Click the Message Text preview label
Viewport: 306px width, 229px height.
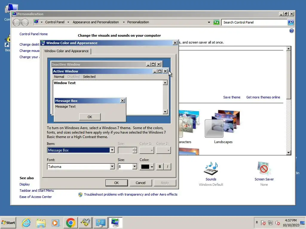point(65,106)
